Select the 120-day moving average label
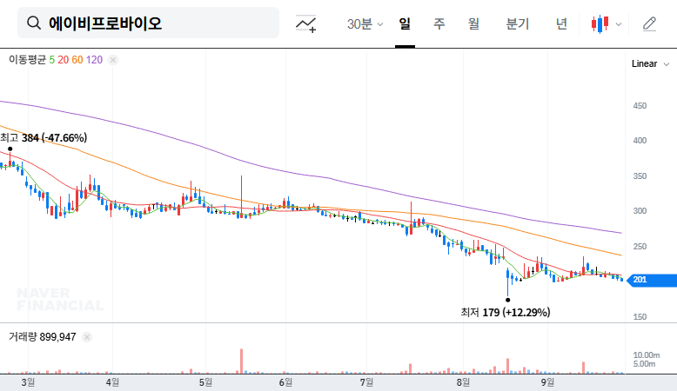Screen dimensions: 677x391 94,60
